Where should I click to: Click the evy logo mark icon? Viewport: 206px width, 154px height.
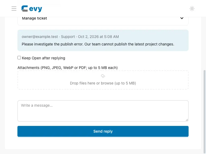coord(25,9)
